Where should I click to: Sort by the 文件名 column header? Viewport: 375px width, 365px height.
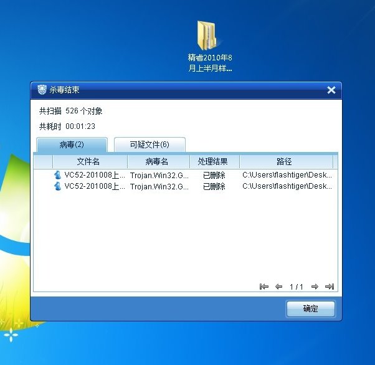tap(90, 161)
